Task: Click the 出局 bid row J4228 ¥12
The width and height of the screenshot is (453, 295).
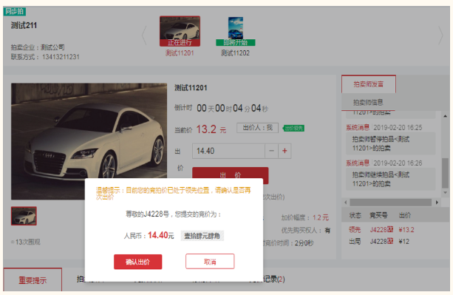Action: [x=379, y=241]
